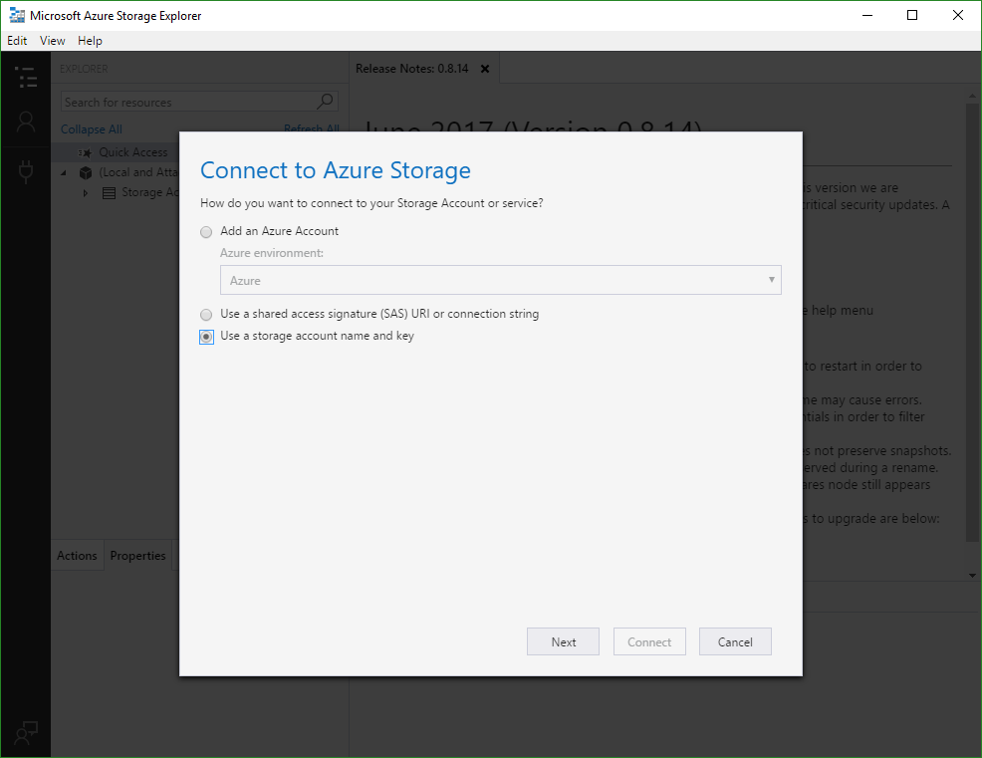The height and width of the screenshot is (758, 982).
Task: Click the Search for resources field
Action: click(x=189, y=102)
